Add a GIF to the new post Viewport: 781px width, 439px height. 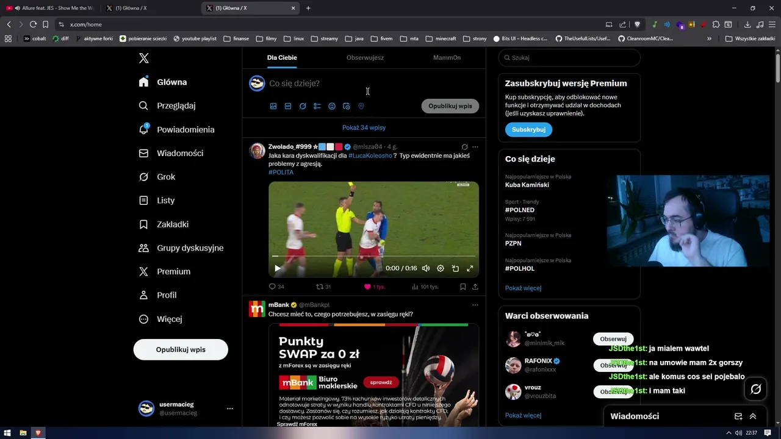tap(288, 106)
